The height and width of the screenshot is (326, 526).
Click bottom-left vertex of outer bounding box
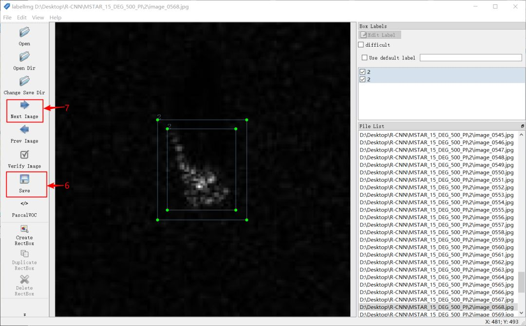158,220
